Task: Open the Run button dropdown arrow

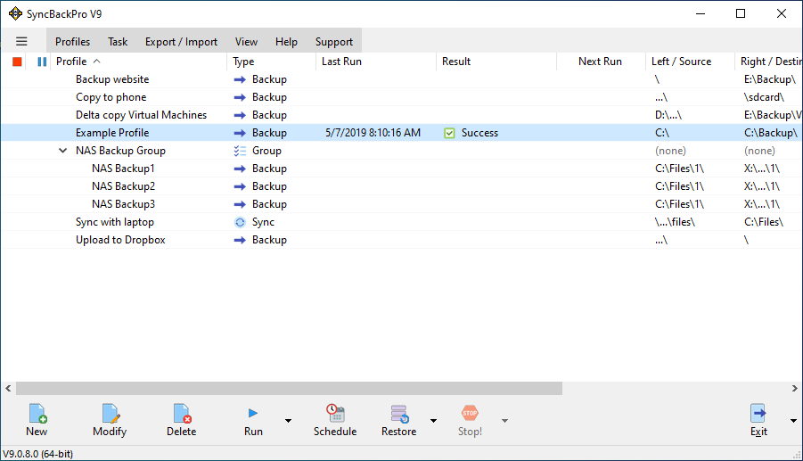Action: tap(289, 421)
